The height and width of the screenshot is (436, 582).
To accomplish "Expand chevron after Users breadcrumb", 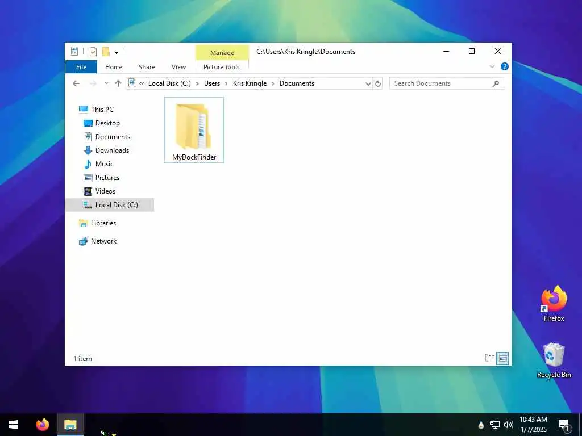I will [226, 84].
